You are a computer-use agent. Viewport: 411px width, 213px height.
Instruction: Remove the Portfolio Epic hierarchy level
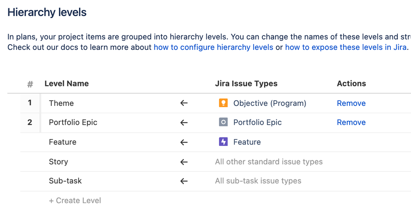pos(351,122)
